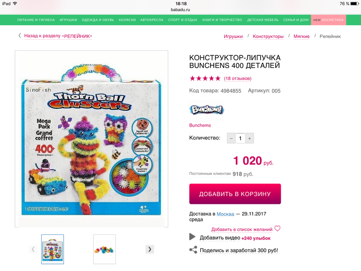Change delivery city Москва
This screenshot has height=271, width=361.
click(x=226, y=214)
